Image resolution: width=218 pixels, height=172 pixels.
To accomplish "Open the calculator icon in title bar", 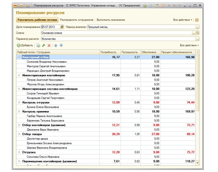I will click(x=157, y=5).
